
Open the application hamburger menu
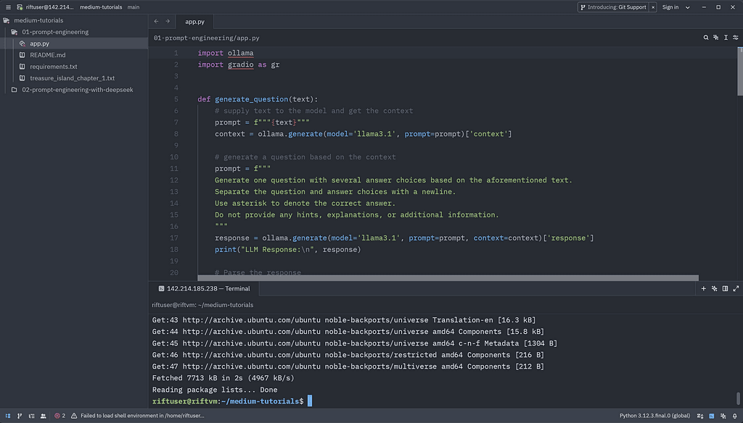coord(8,7)
